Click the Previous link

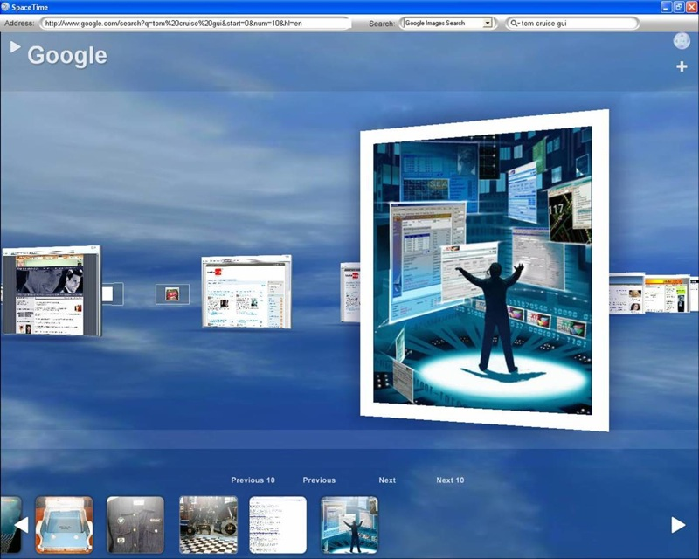[319, 480]
